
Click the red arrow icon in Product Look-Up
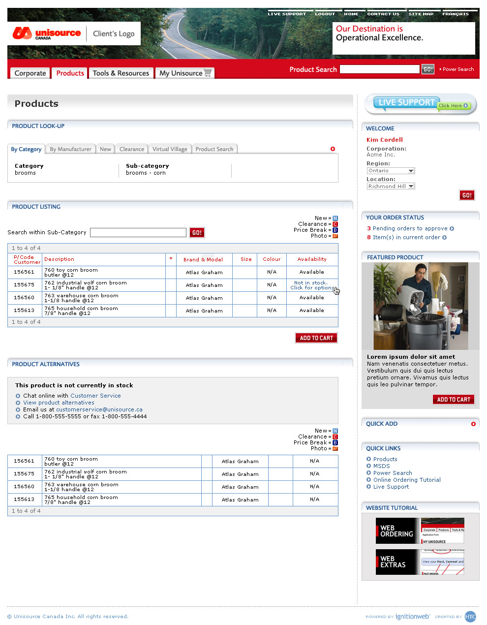[333, 149]
